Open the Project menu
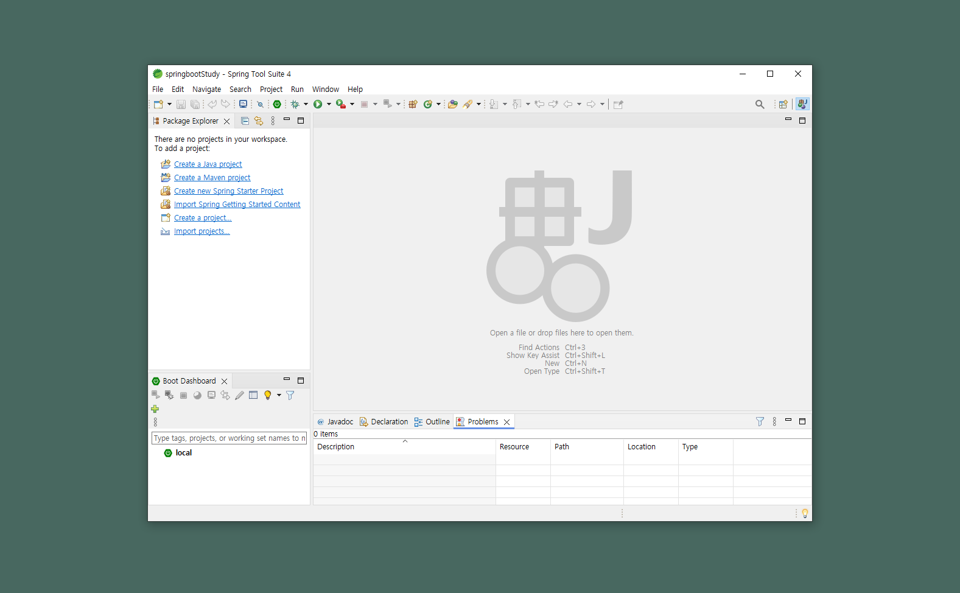960x593 pixels. (x=271, y=89)
